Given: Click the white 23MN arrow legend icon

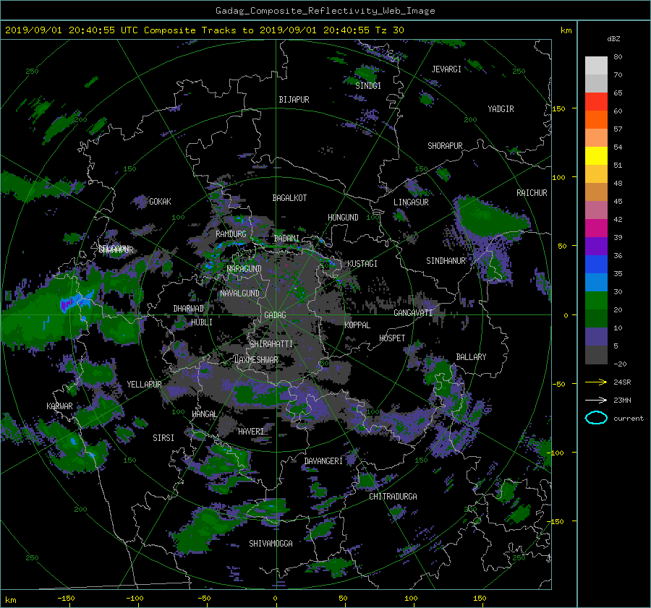Looking at the screenshot, I should [596, 400].
